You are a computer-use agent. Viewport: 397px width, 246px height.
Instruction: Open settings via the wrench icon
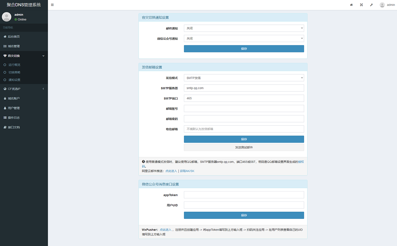[x=371, y=5]
